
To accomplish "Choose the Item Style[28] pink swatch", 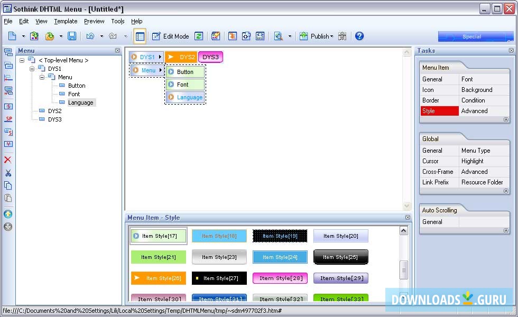I will pos(280,278).
